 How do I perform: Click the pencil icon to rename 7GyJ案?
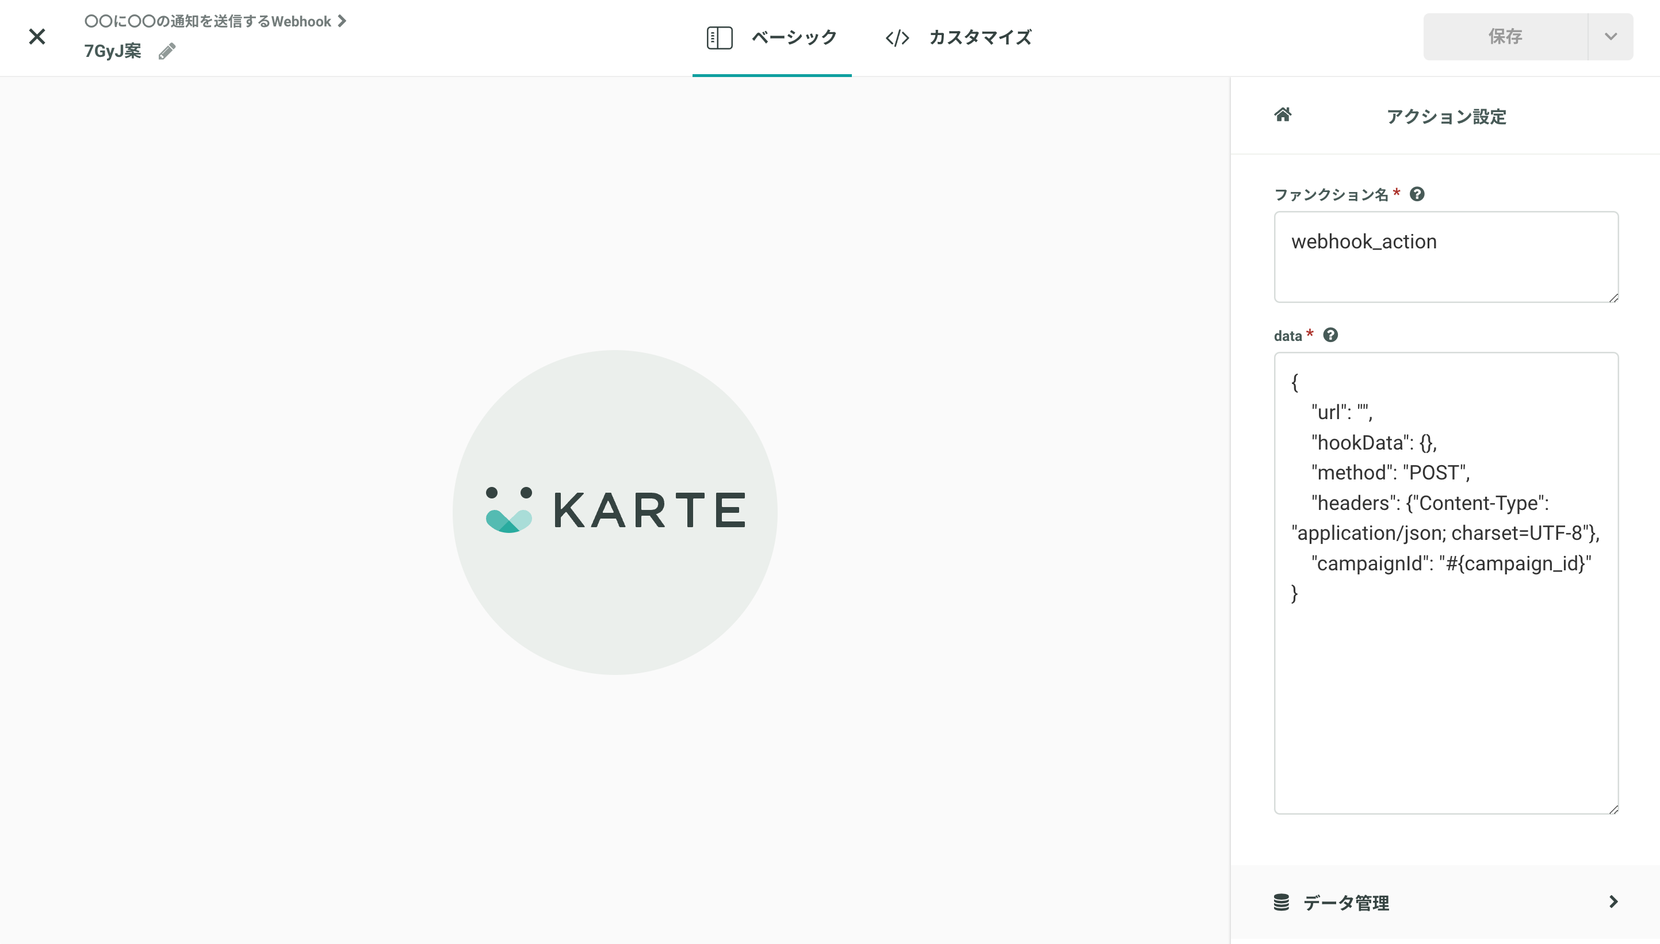pos(167,51)
